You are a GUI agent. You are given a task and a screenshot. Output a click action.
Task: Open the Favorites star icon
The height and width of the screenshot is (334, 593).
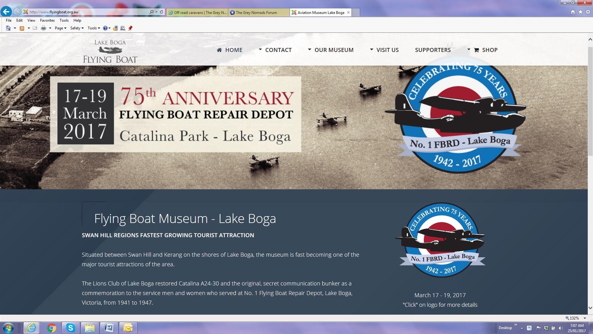click(x=580, y=12)
